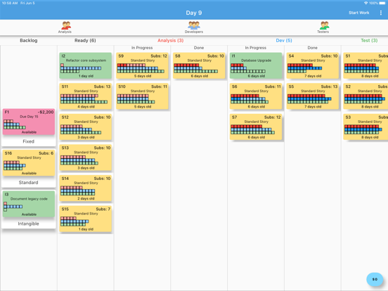Open story card S8 in Analysis Done
This screenshot has width=388, height=291.
[199, 65]
